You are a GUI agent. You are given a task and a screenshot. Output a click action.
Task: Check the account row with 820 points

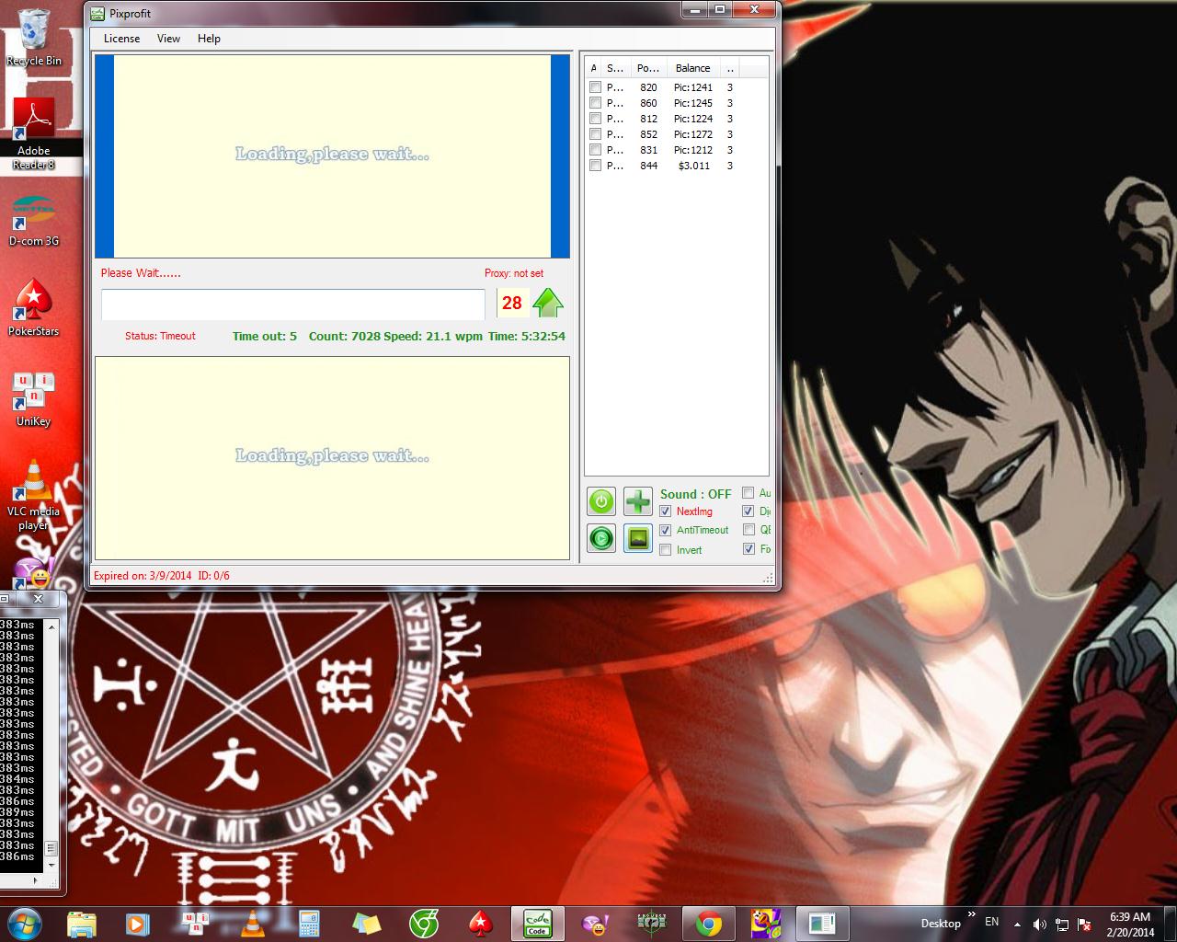tap(595, 87)
